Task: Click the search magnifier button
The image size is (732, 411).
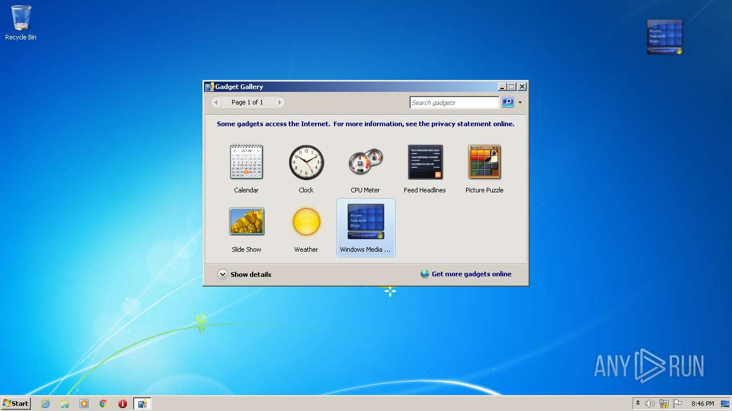Action: pyautogui.click(x=508, y=102)
